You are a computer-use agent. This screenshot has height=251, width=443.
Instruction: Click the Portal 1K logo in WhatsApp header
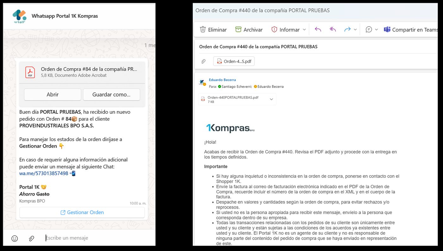point(20,16)
